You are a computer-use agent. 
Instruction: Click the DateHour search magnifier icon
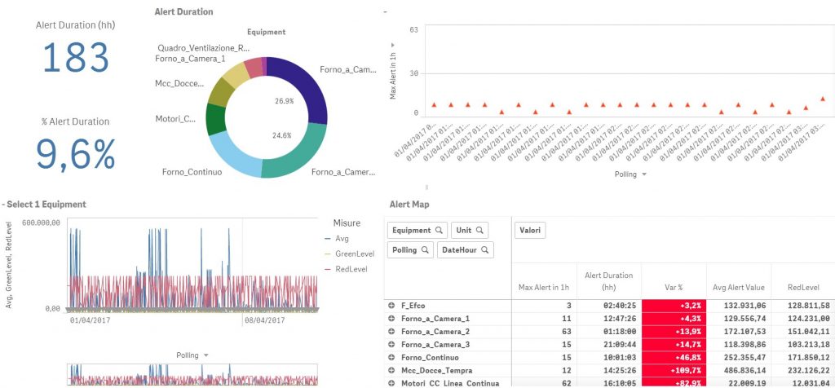[x=485, y=250]
